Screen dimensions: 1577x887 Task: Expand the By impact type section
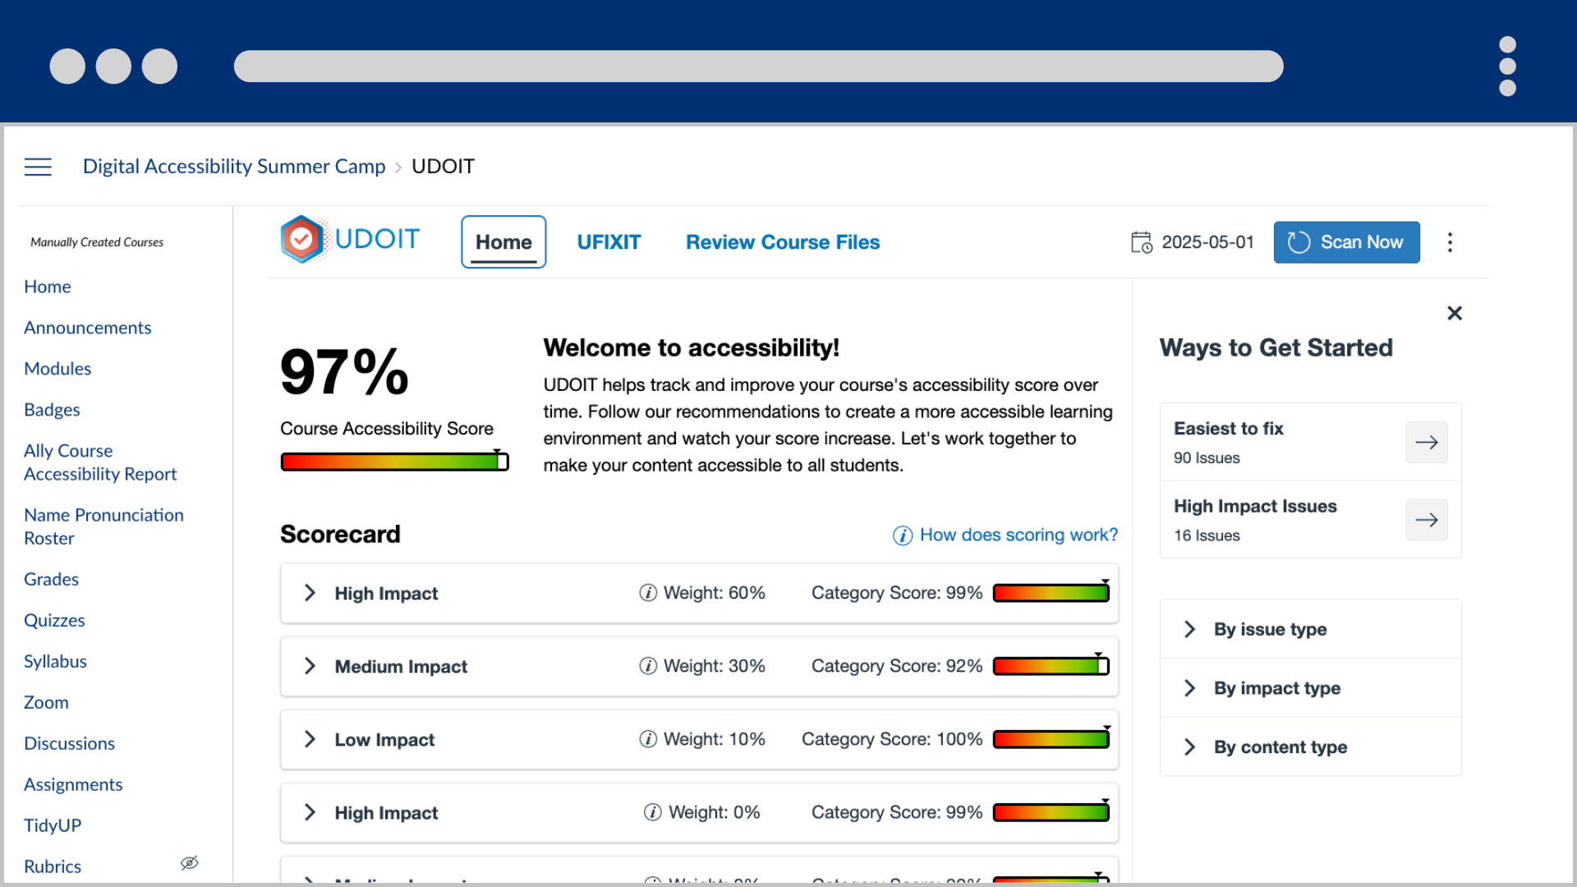coord(1310,688)
